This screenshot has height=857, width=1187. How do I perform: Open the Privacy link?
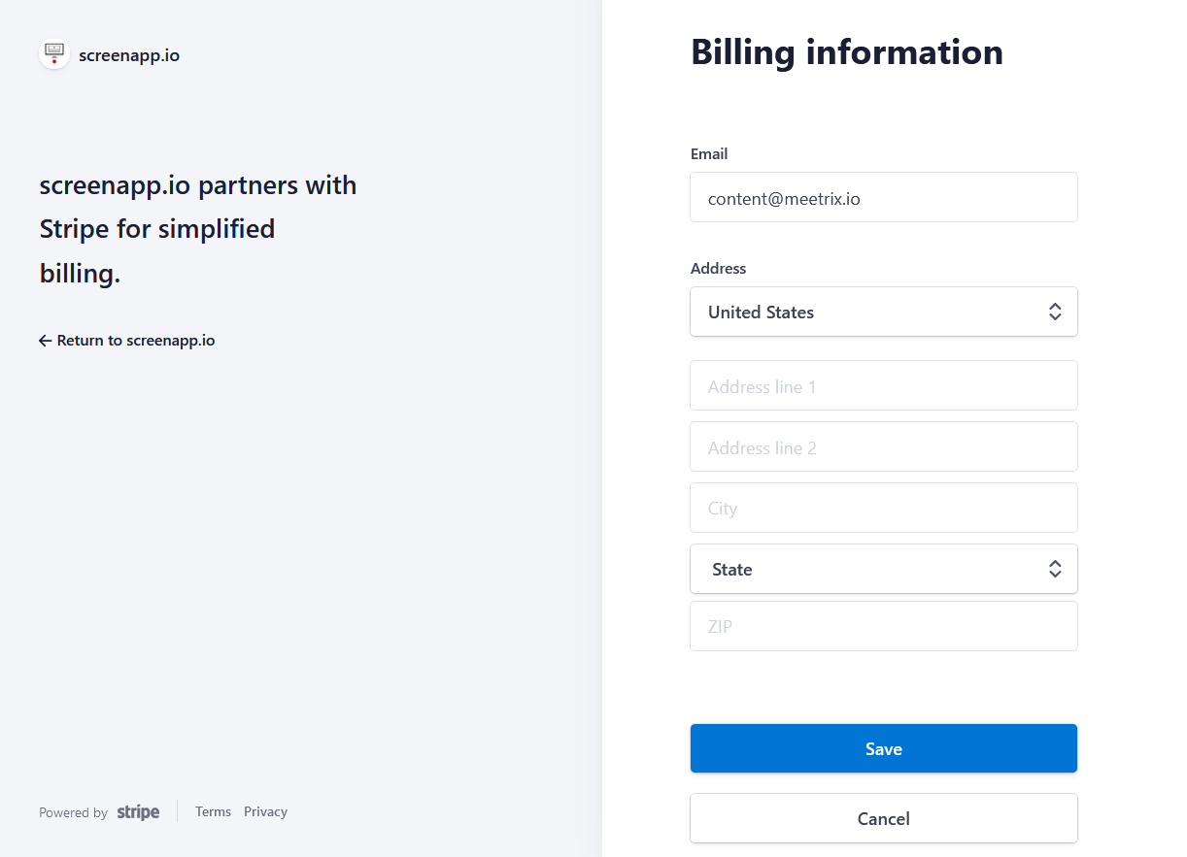click(265, 812)
